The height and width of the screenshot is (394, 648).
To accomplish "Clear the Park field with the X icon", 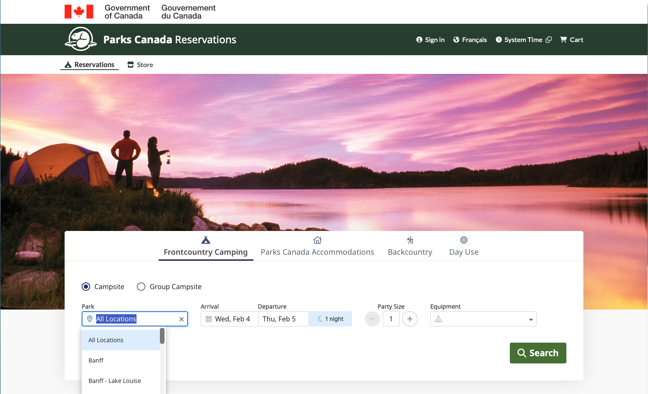I will point(182,319).
